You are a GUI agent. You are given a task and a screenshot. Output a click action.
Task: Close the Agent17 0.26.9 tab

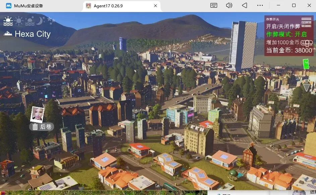155,6
